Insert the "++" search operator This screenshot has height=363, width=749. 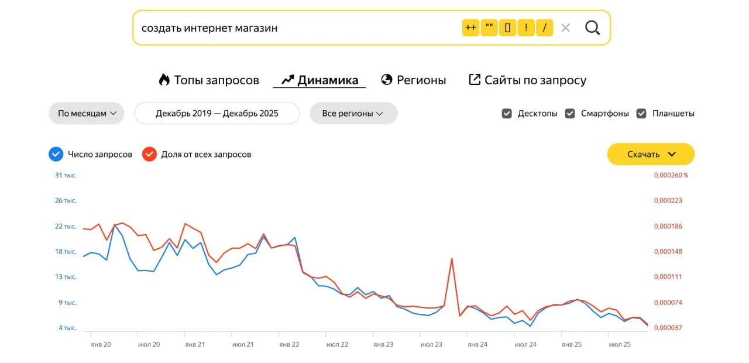tap(470, 28)
